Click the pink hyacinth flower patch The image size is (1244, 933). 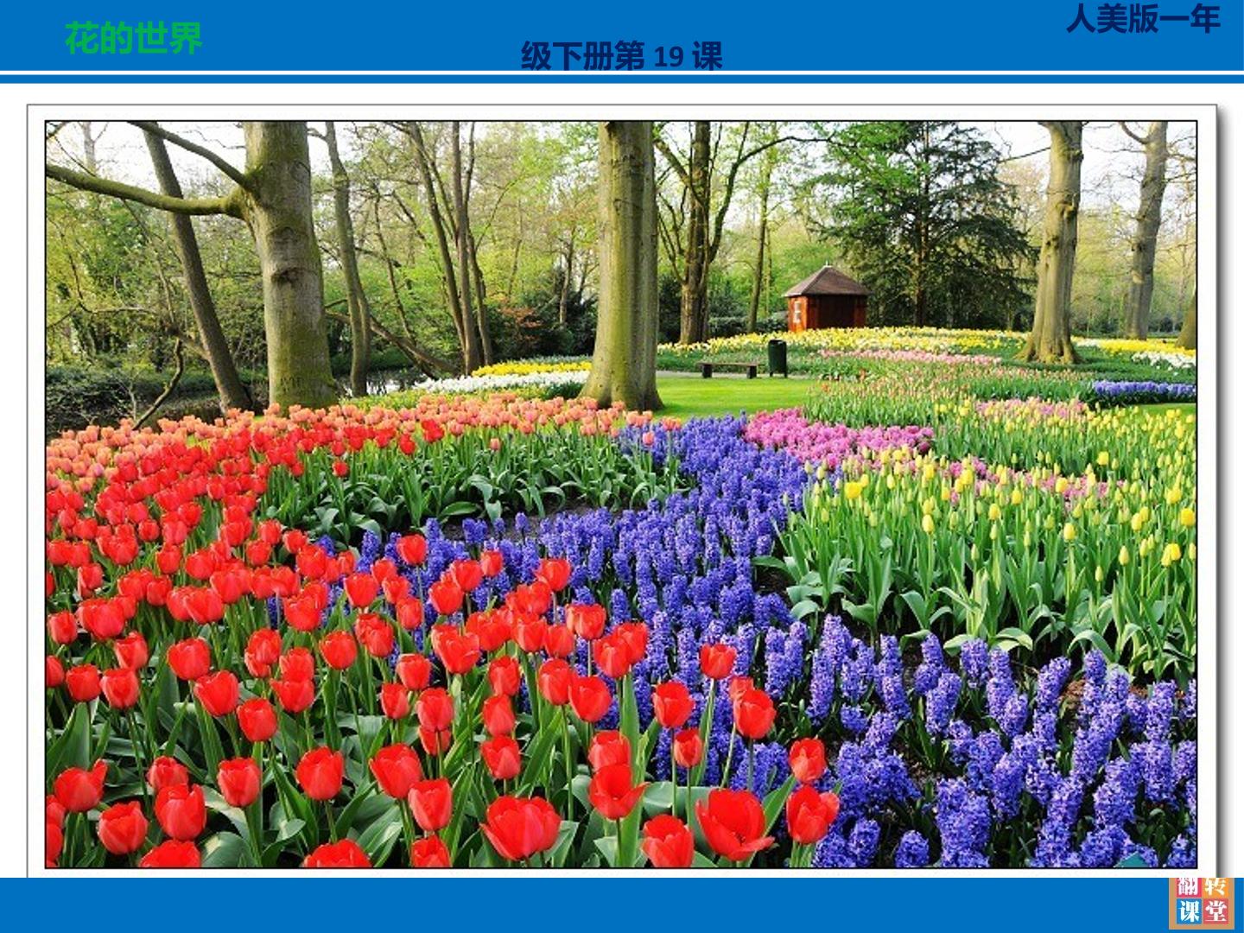[829, 436]
